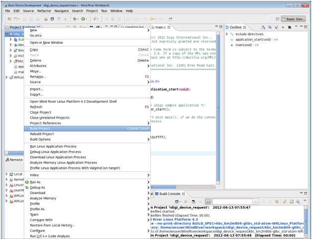Select Rebuild Project menu entry
The height and width of the screenshot is (239, 312).
42,134
